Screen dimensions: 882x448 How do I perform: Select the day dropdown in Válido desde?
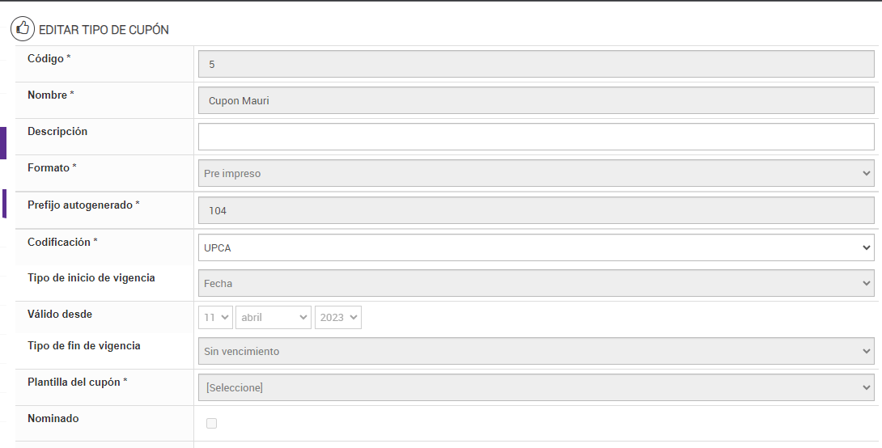pyautogui.click(x=215, y=318)
